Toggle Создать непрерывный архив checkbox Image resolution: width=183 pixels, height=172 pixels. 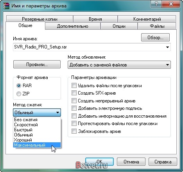click(74, 101)
